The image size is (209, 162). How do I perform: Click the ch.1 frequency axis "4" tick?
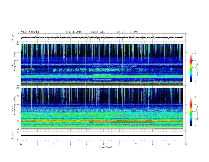coord(18,69)
